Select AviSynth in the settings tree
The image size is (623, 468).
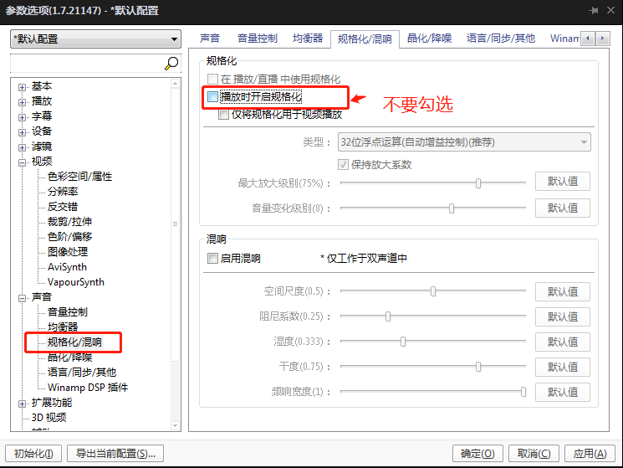pos(67,267)
